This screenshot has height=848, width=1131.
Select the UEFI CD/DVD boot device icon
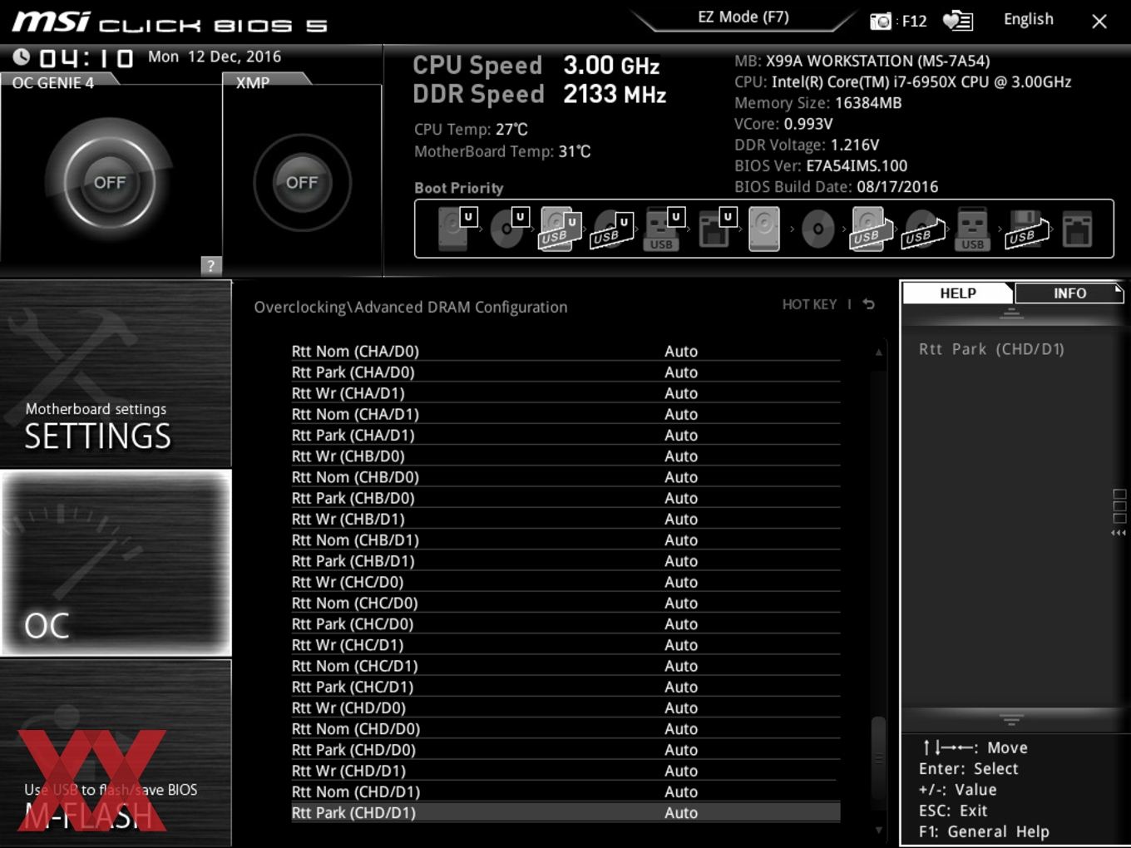coord(508,229)
